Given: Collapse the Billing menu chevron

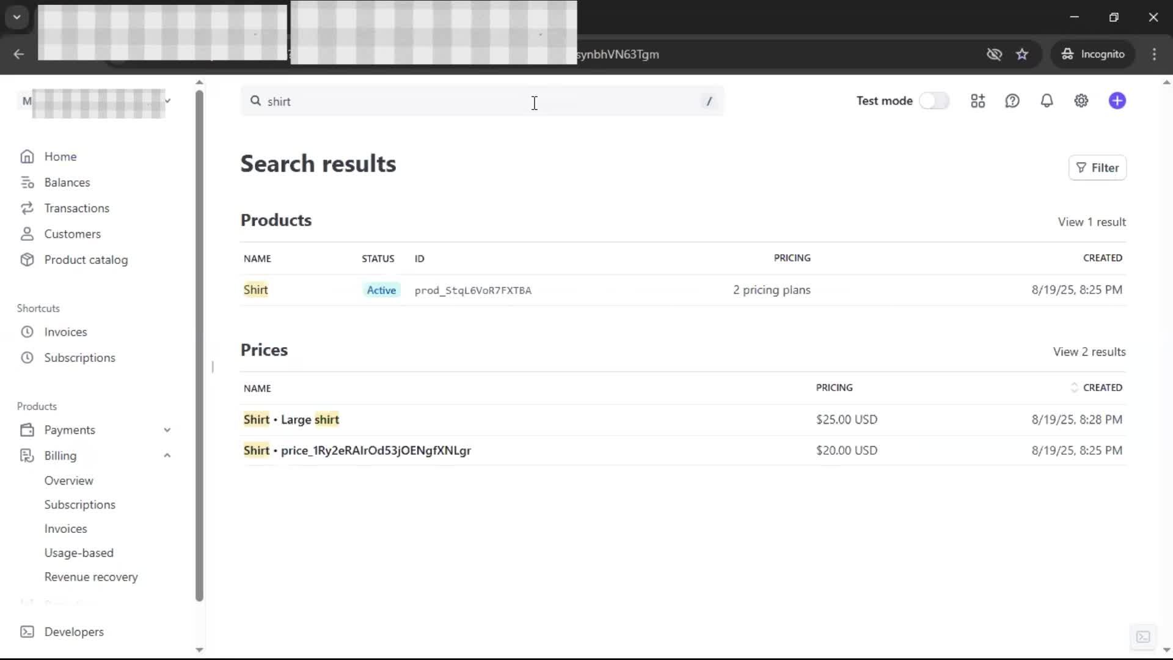Looking at the screenshot, I should (167, 455).
